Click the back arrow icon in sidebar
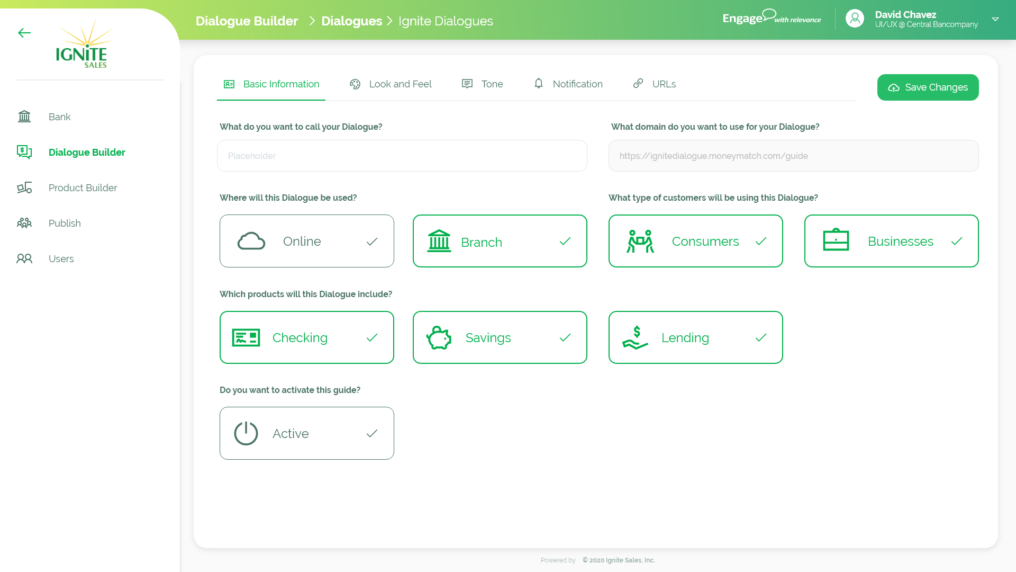 pos(24,33)
